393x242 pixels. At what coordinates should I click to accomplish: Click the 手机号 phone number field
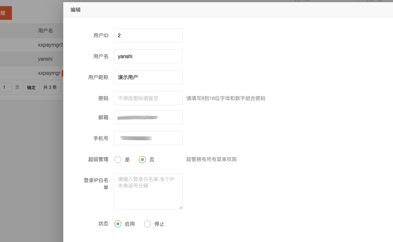click(x=148, y=138)
